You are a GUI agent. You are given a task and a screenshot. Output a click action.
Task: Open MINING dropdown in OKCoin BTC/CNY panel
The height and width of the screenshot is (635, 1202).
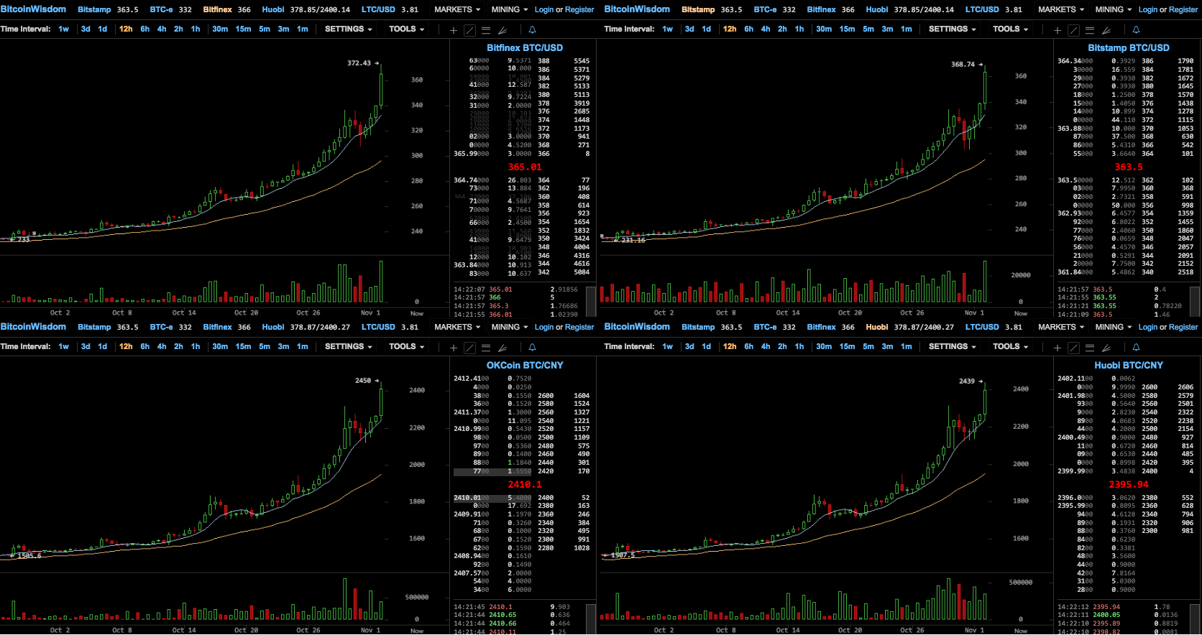[510, 327]
